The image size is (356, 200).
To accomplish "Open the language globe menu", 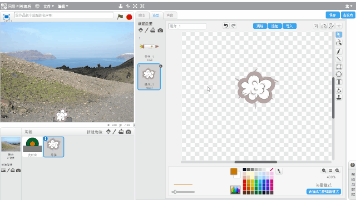I will (x=37, y=6).
